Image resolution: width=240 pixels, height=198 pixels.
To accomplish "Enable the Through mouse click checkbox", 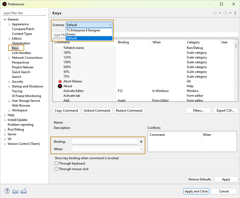I will tap(57, 169).
